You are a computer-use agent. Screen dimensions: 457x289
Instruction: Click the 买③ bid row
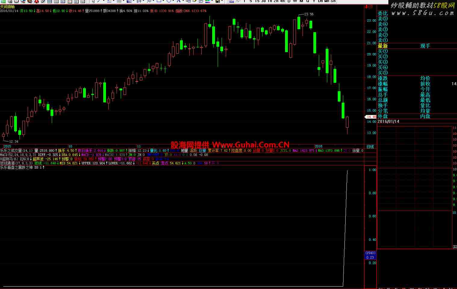pos(383,62)
